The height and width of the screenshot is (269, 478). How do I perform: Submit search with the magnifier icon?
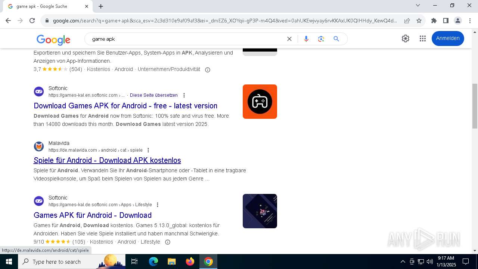coord(336,39)
